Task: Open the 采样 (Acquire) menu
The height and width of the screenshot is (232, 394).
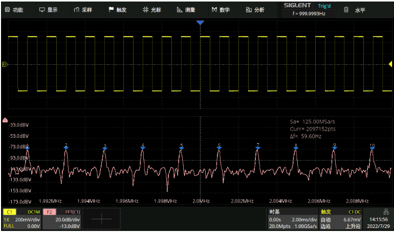Action: pos(82,10)
